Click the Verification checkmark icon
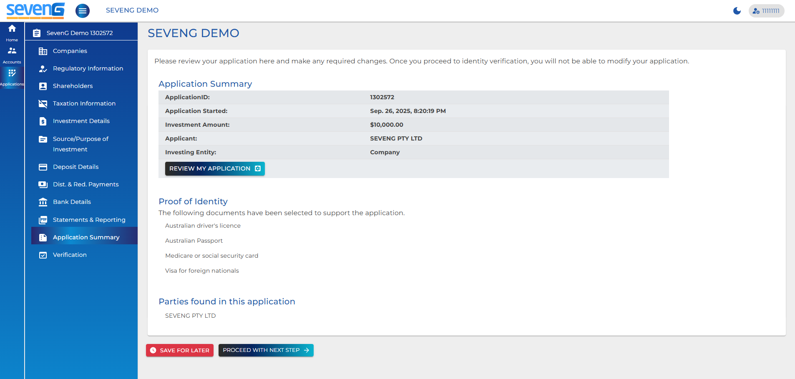The height and width of the screenshot is (379, 795). [x=43, y=255]
